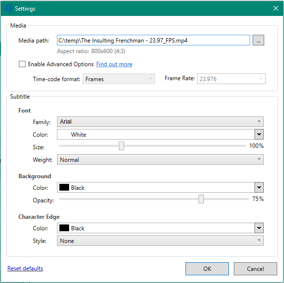Click the black Background color swatch
This screenshot has width=284, height=283.
click(64, 187)
